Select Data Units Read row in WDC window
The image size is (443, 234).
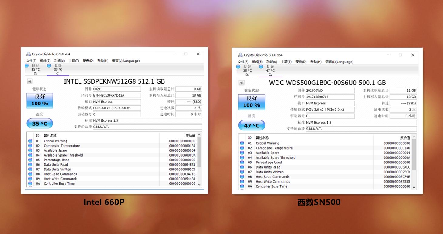pyautogui.click(x=325, y=167)
